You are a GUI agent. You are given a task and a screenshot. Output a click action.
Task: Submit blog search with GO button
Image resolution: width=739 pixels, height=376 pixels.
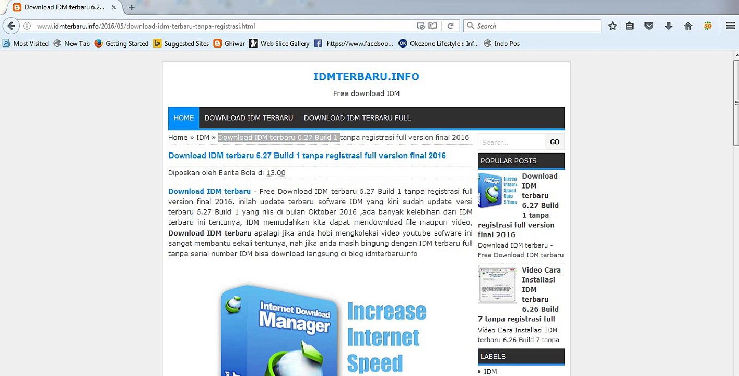[x=555, y=142]
